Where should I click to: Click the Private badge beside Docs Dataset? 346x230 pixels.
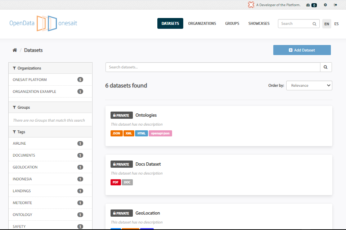(x=122, y=164)
